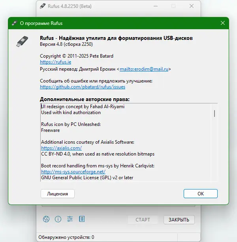Screen dimensions: 237x242
Task: Click 'CC BY-ND 4.0' license line
Action: point(98,154)
